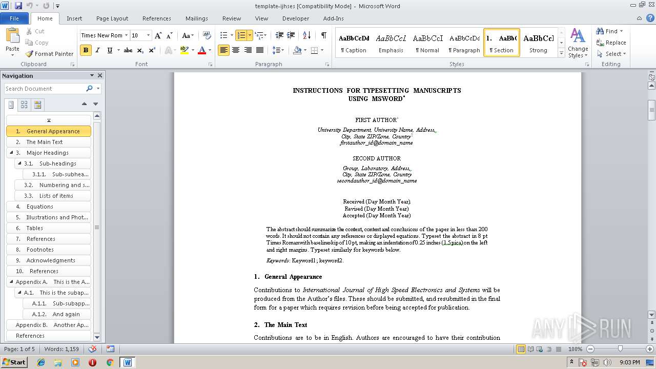
Task: Browse the headings in your document tab
Action: (x=11, y=105)
